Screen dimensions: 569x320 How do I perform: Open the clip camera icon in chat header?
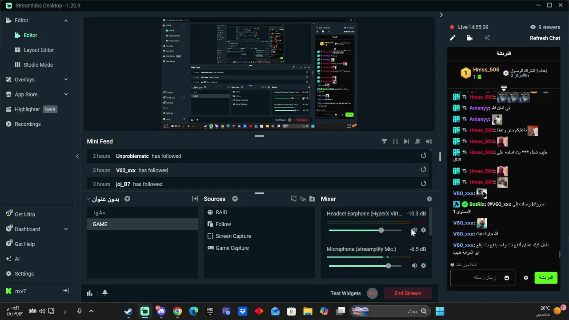(470, 38)
